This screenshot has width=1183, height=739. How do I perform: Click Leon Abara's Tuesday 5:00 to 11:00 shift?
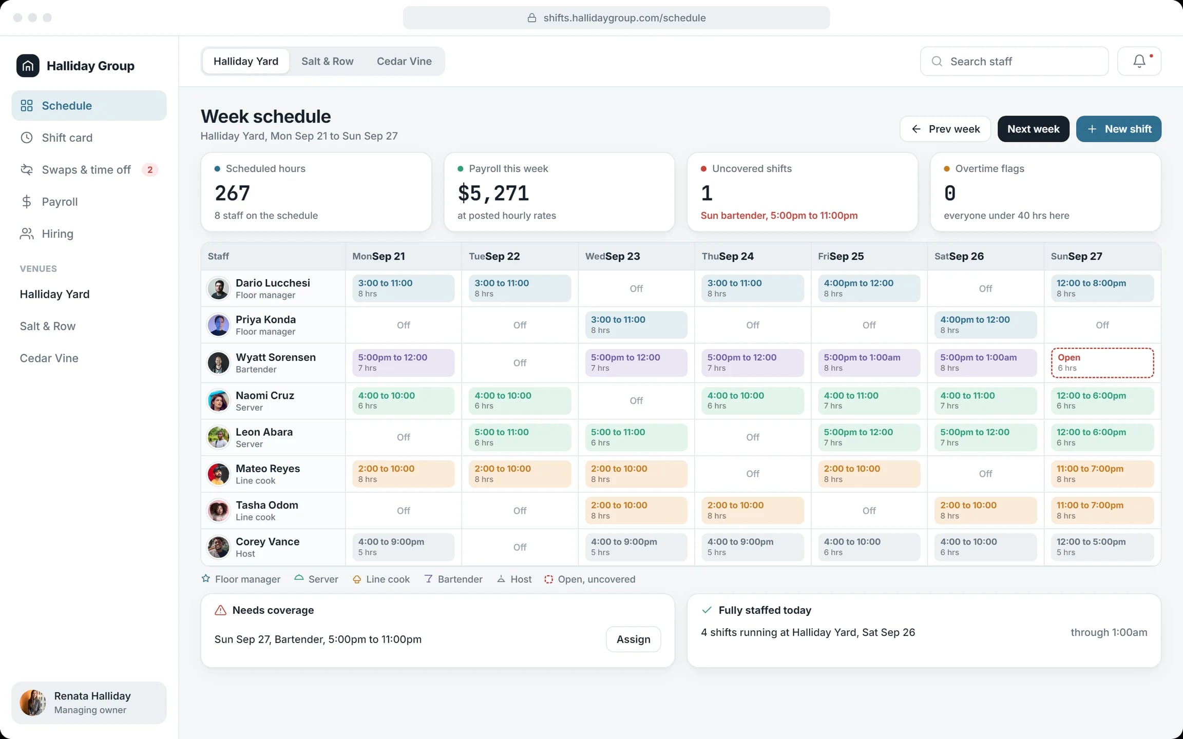[x=520, y=437]
